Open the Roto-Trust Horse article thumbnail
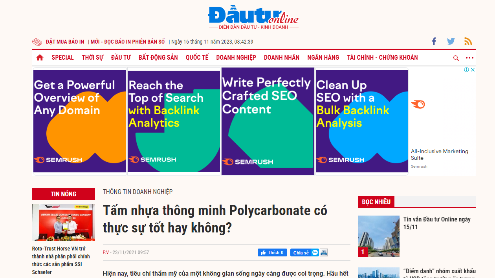Screen dimensions: 495x278 pos(63,222)
